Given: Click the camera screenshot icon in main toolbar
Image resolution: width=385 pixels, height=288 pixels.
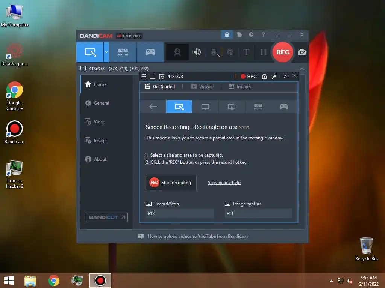Looking at the screenshot, I should click(x=302, y=52).
